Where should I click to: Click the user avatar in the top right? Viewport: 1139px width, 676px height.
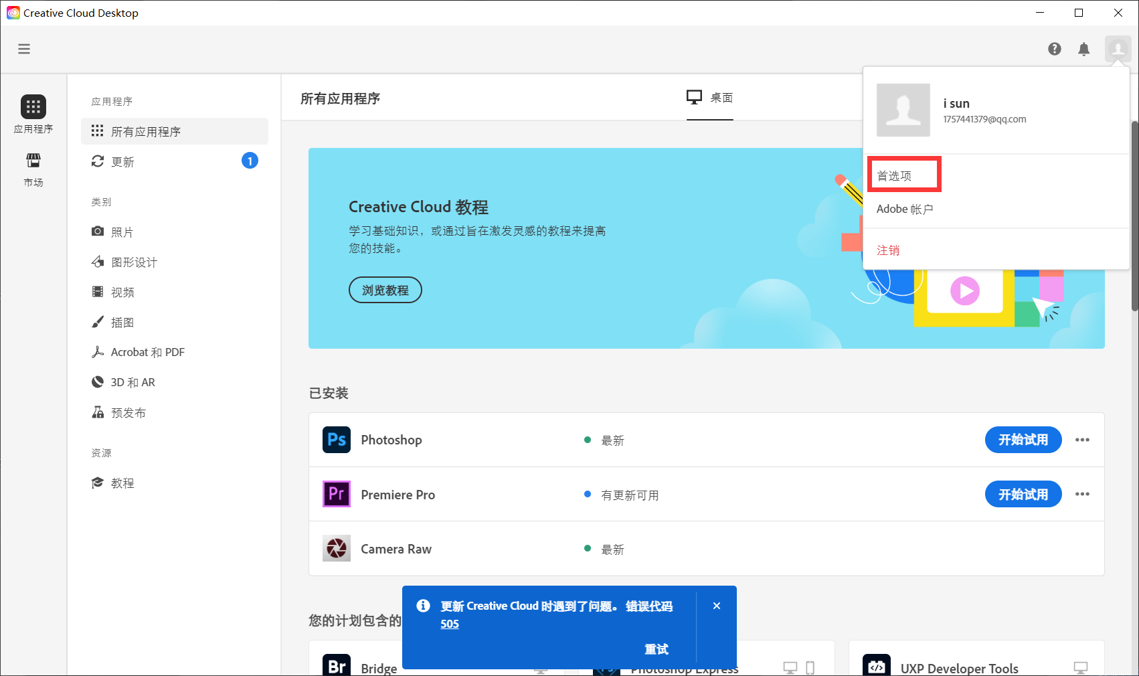pos(1116,49)
